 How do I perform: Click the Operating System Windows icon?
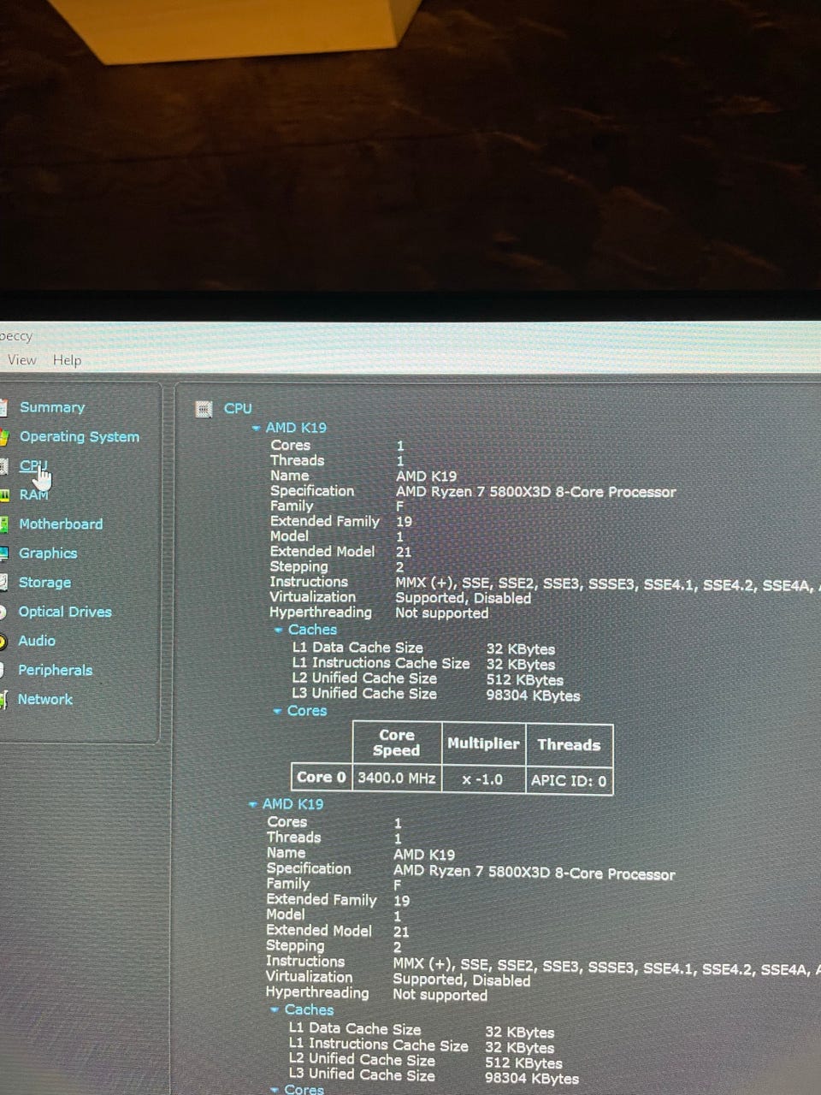point(4,437)
